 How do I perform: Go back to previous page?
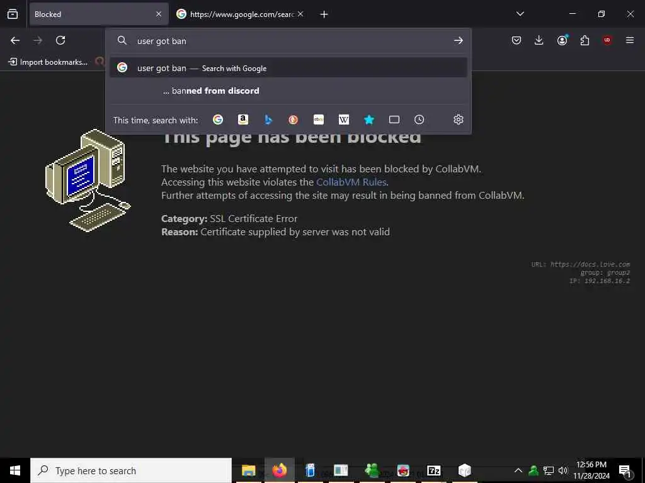15,40
